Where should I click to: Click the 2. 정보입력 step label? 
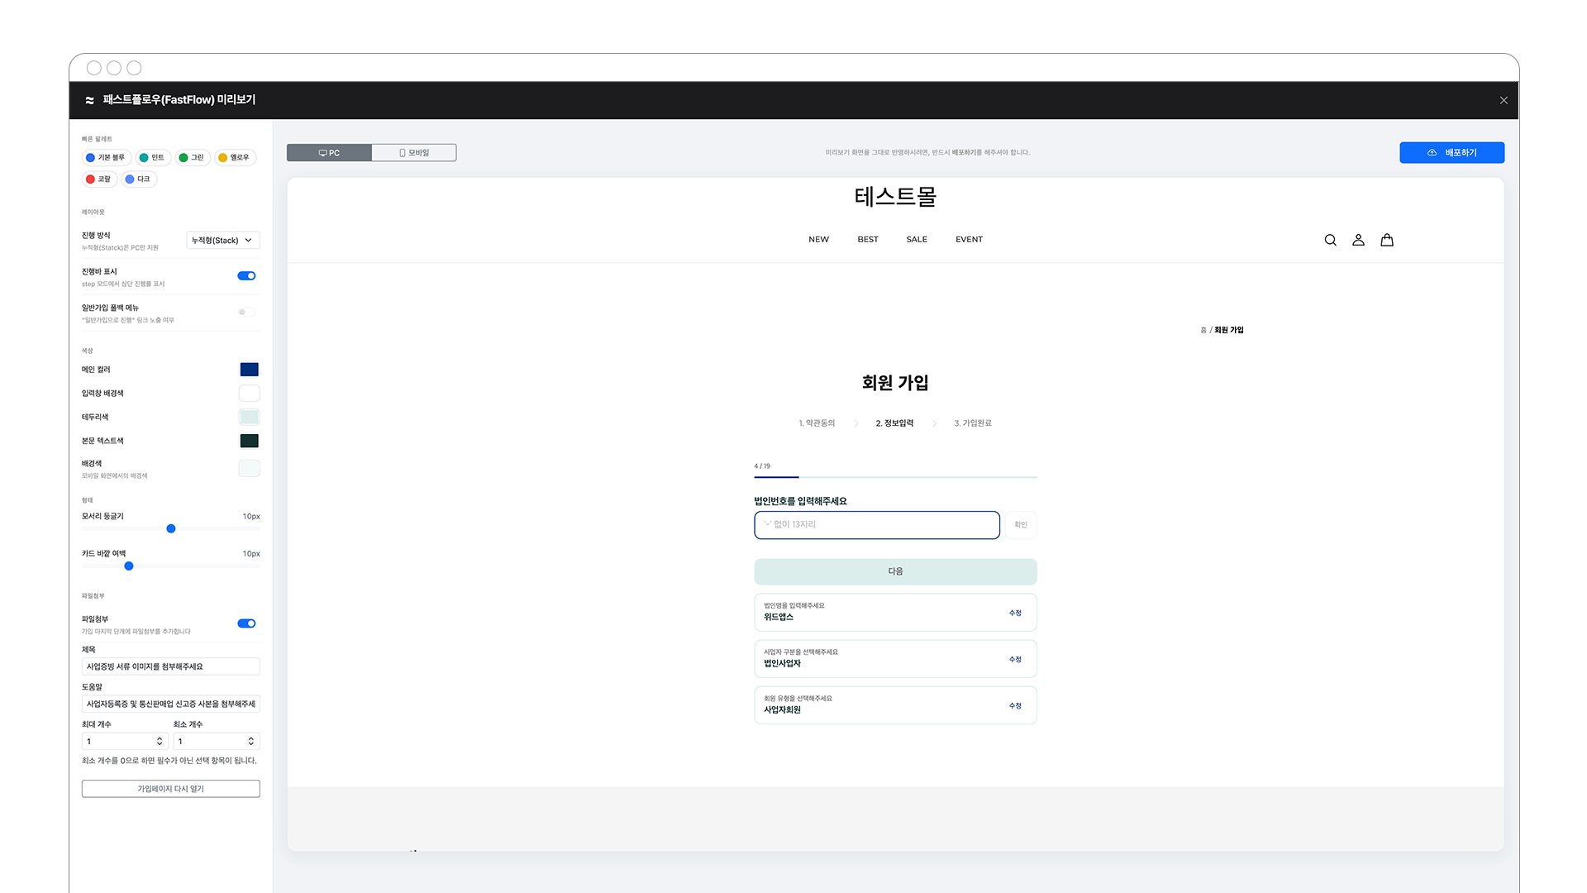pyautogui.click(x=894, y=423)
